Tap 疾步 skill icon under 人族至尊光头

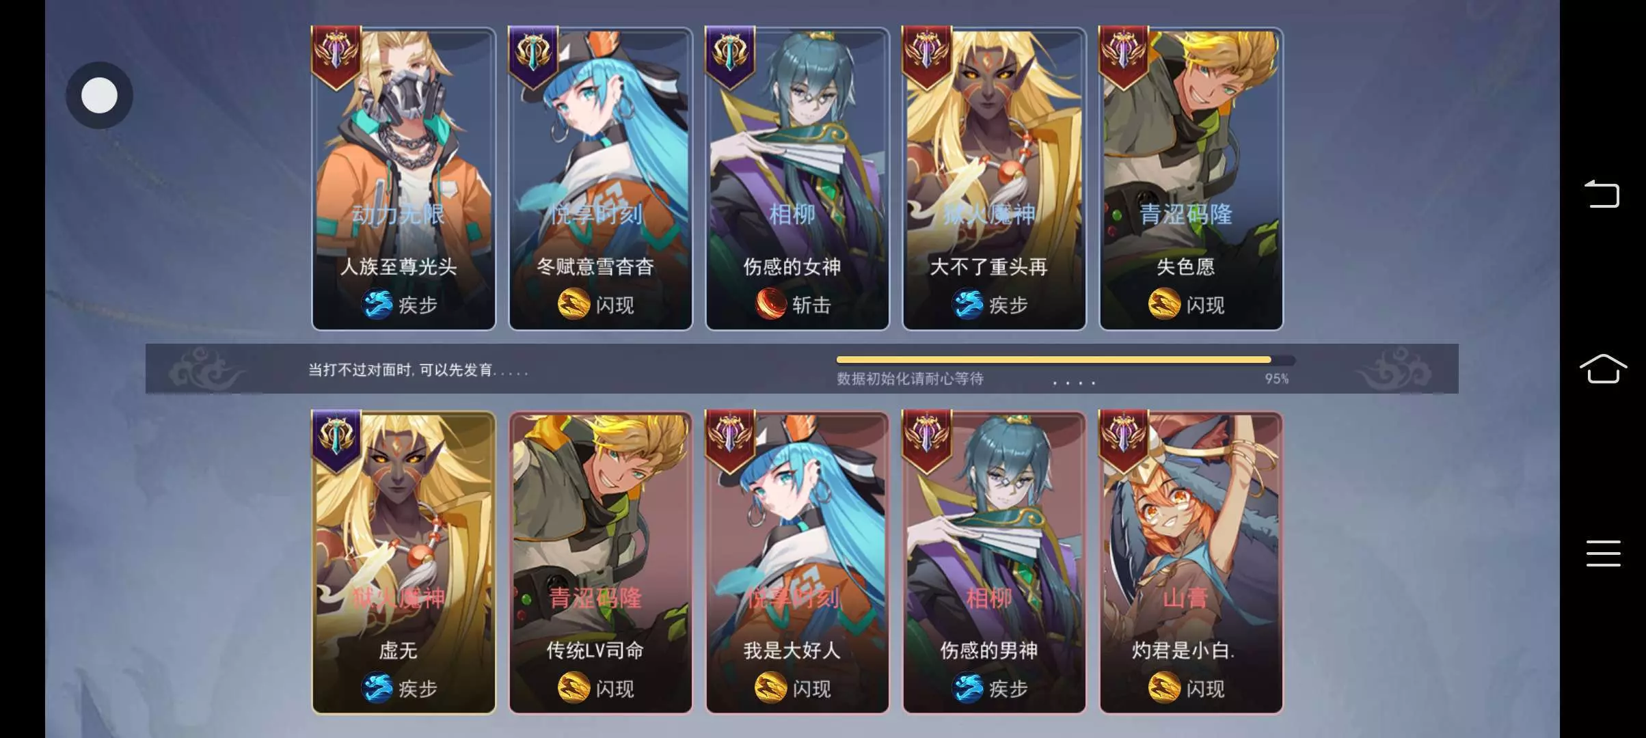tap(378, 304)
